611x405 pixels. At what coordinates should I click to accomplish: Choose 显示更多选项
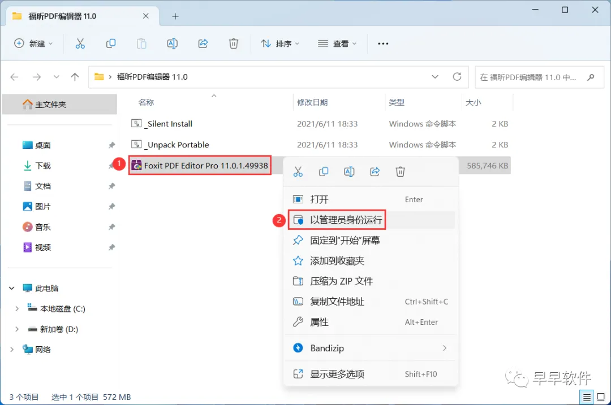click(371, 374)
